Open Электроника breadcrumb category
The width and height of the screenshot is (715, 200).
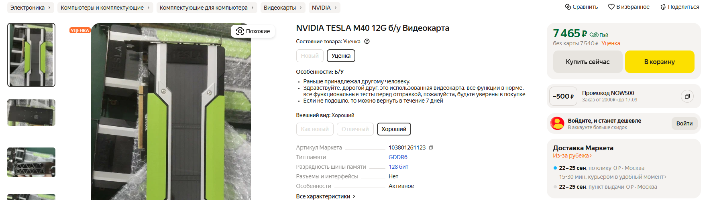click(31, 8)
